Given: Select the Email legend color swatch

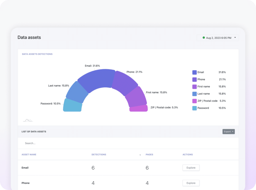Looking at the screenshot, I should point(194,72).
